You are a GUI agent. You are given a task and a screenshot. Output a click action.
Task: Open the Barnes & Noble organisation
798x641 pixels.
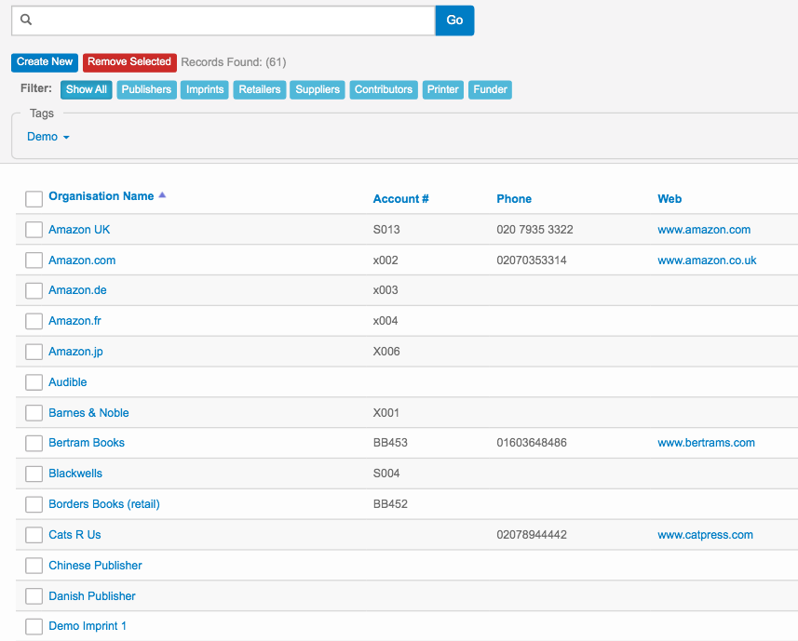pos(88,413)
